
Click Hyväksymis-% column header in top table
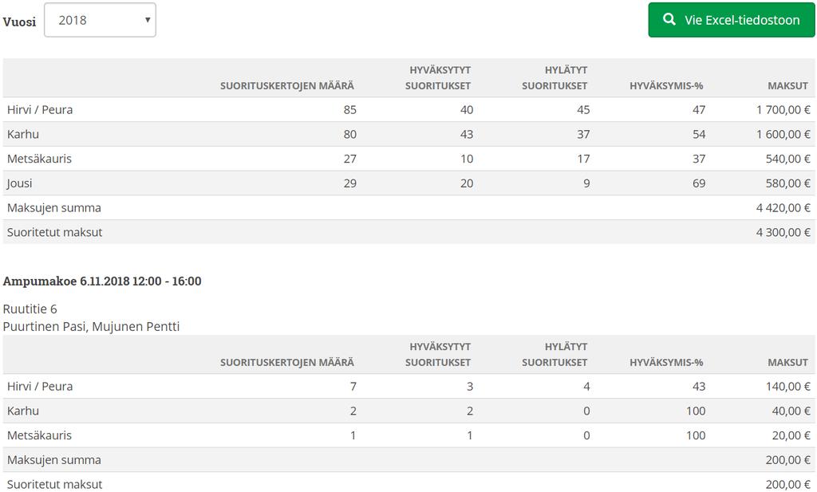click(666, 86)
